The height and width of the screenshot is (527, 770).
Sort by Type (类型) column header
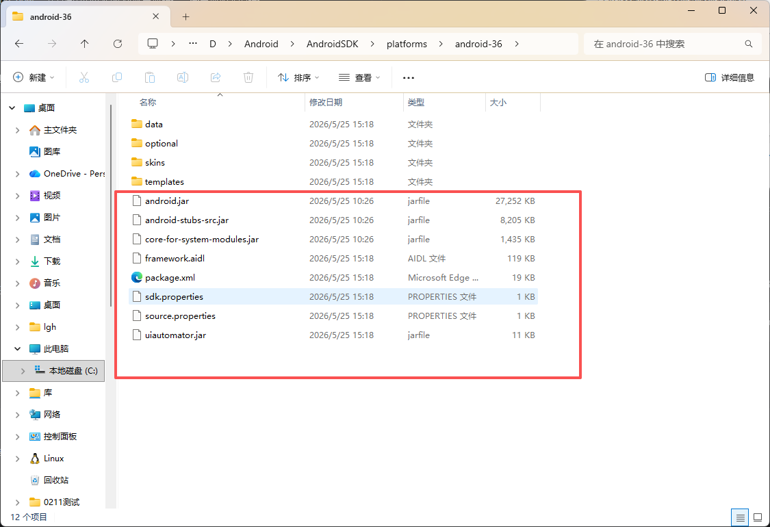point(444,102)
